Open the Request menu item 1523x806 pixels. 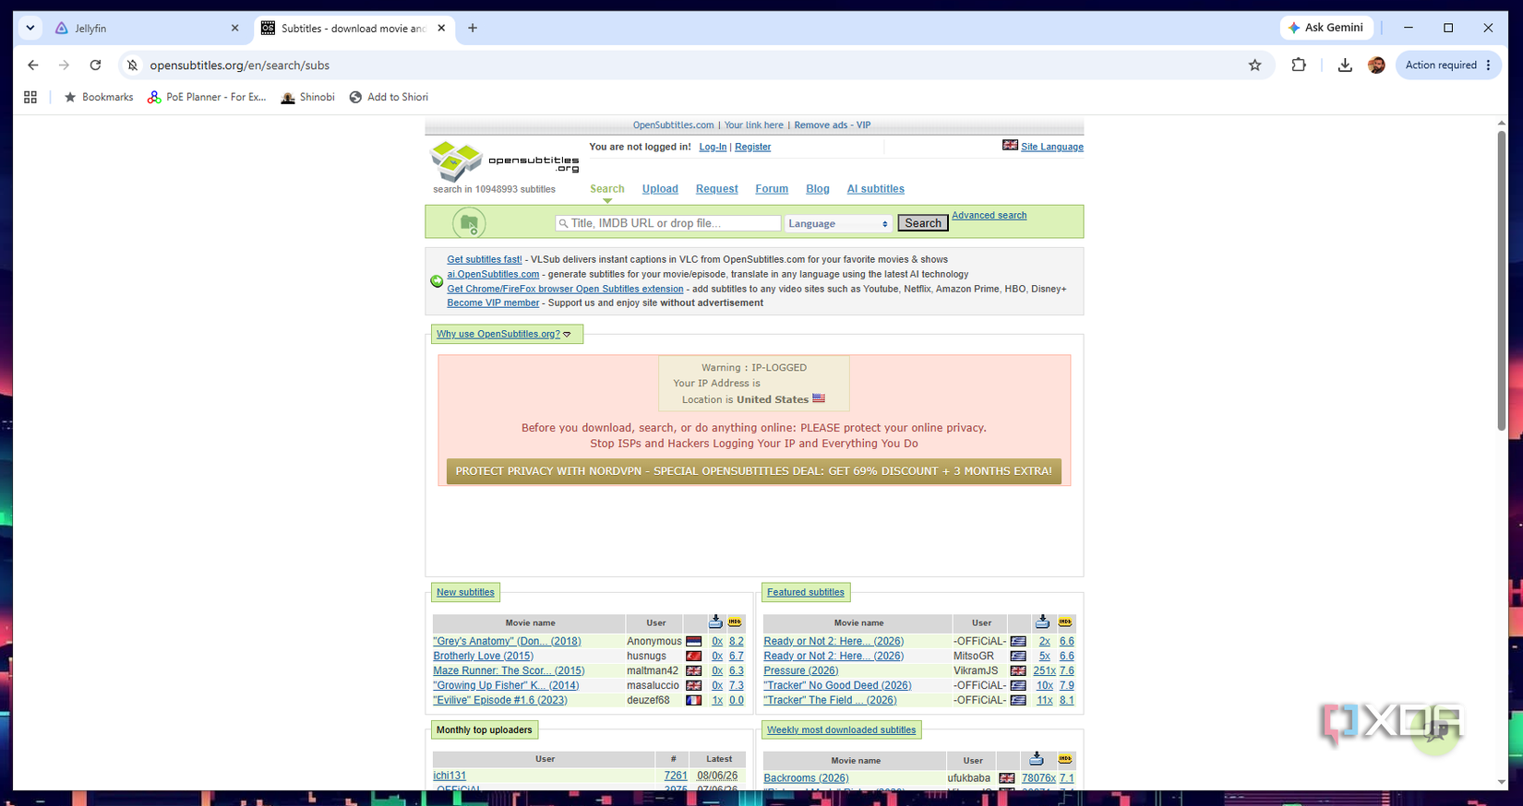[717, 189]
